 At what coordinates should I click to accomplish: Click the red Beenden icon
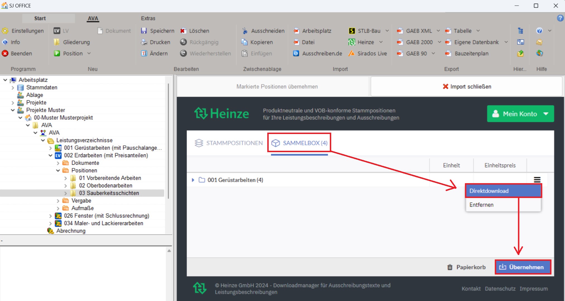click(x=5, y=53)
